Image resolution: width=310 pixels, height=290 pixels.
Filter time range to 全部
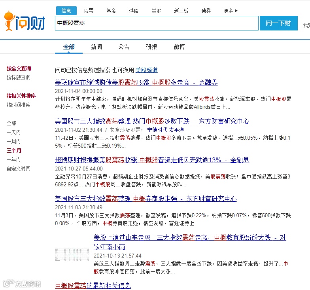pos(11,123)
